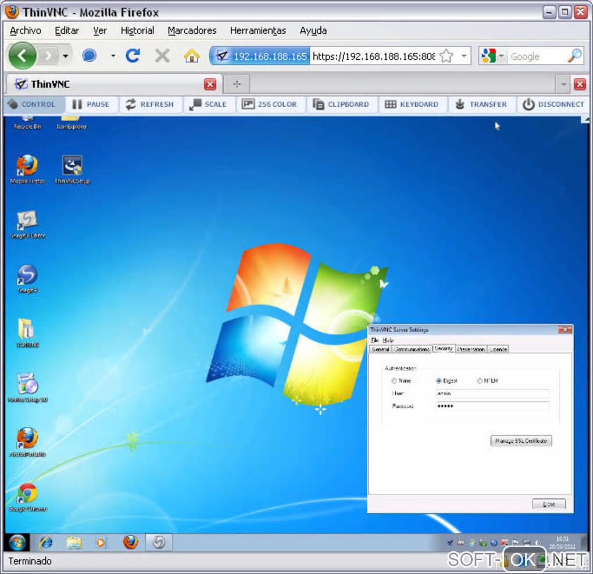The image size is (593, 574).
Task: Click the User input field
Action: [x=492, y=394]
